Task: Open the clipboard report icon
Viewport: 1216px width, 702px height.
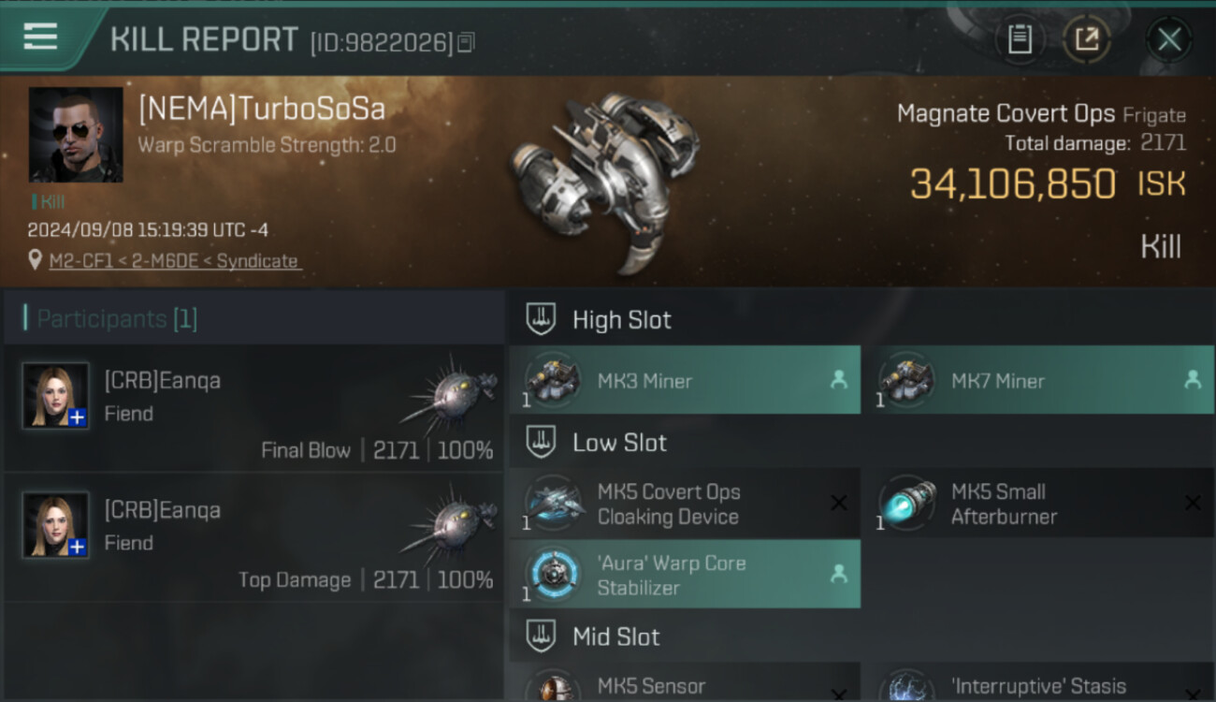Action: point(1020,39)
